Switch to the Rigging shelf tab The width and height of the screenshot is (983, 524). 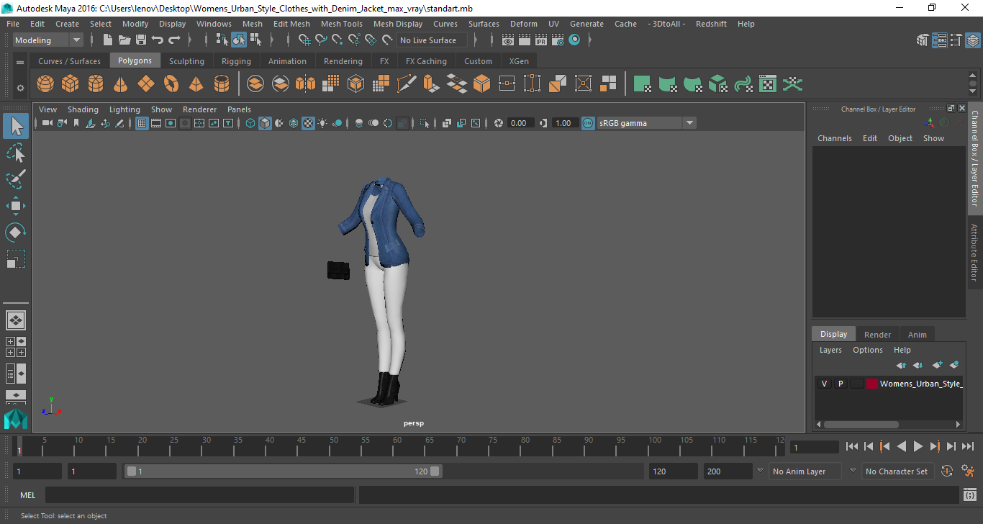[236, 61]
